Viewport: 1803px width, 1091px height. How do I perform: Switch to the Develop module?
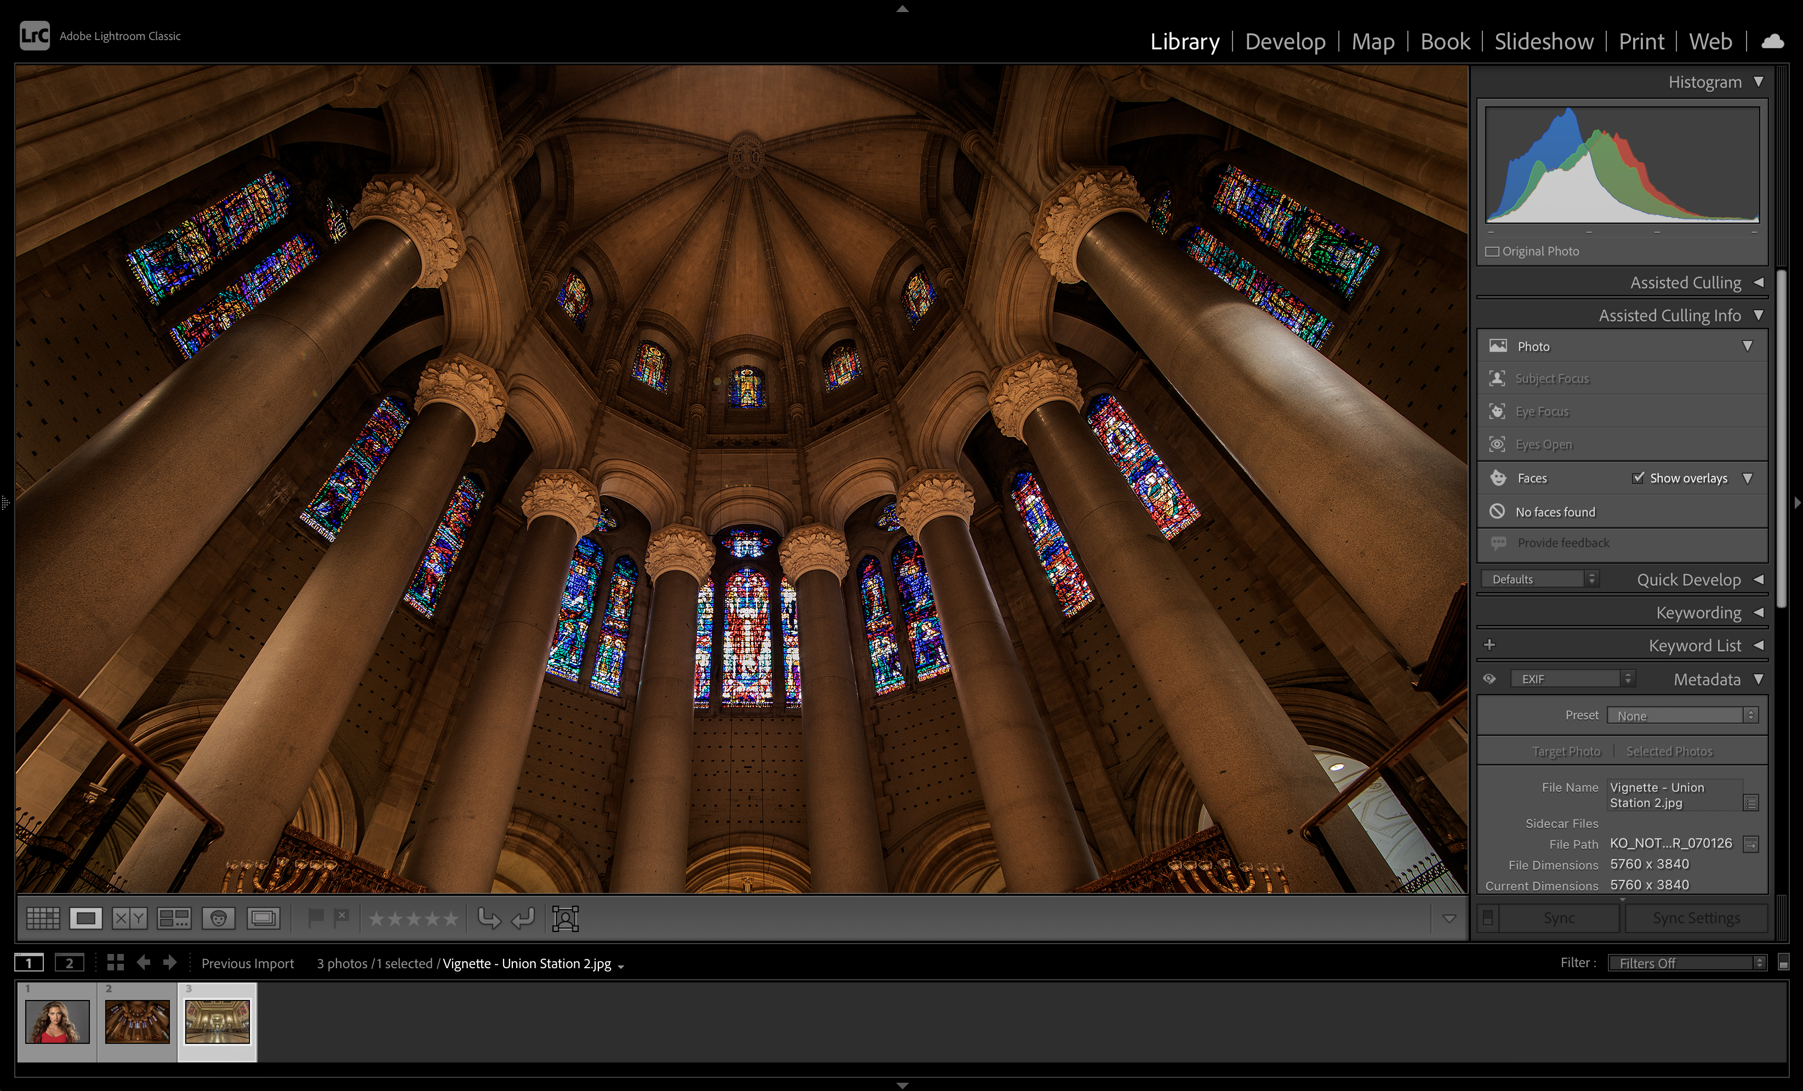[1285, 42]
